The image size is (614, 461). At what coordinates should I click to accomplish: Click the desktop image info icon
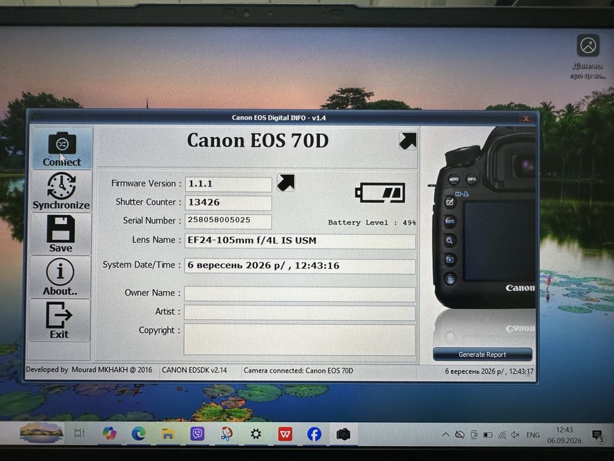tap(588, 46)
